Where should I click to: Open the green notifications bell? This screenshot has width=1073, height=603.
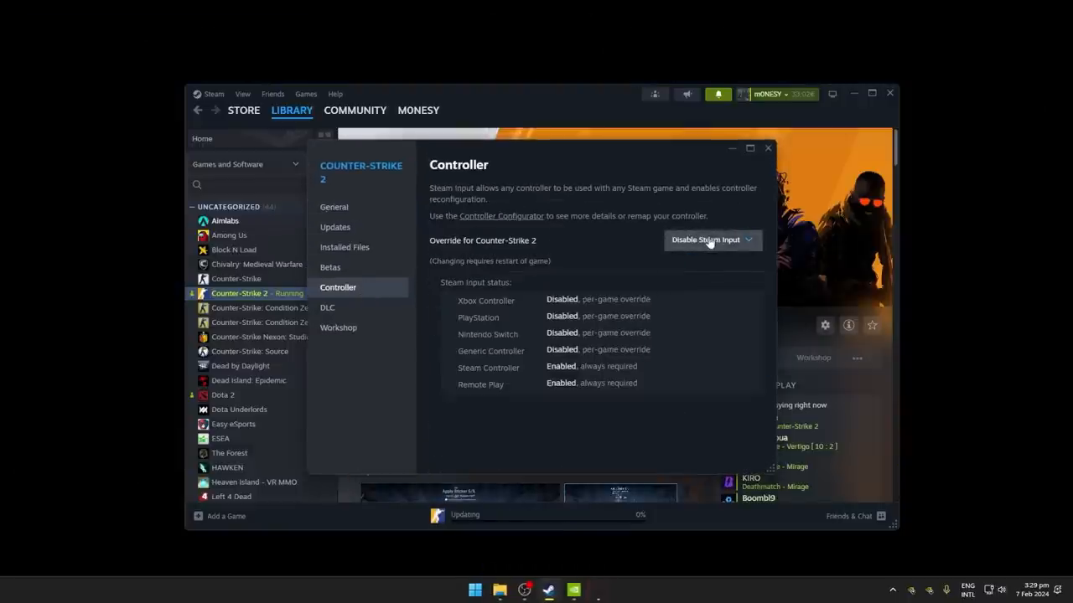718,95
